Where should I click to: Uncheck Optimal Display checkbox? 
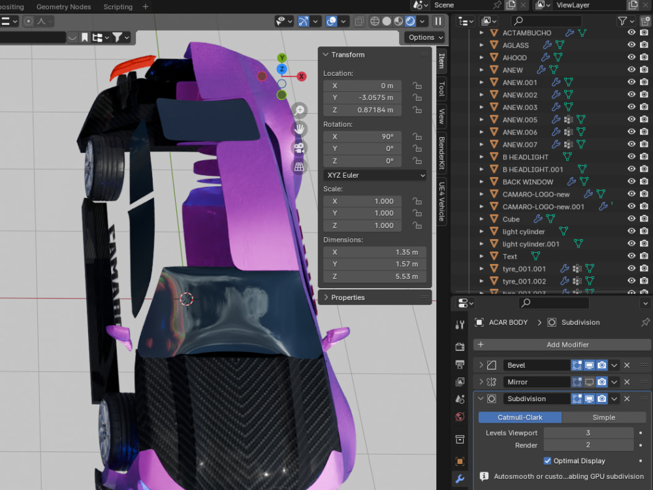547,461
